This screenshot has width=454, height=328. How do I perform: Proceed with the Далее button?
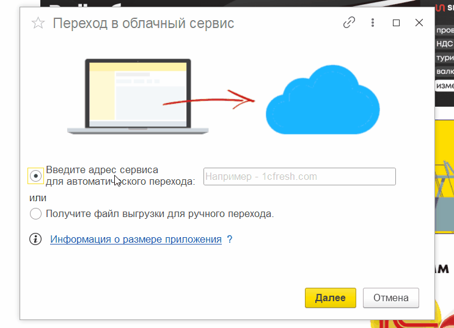point(331,298)
